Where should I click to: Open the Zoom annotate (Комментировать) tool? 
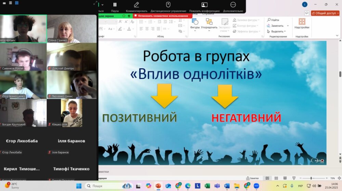pos(136,7)
